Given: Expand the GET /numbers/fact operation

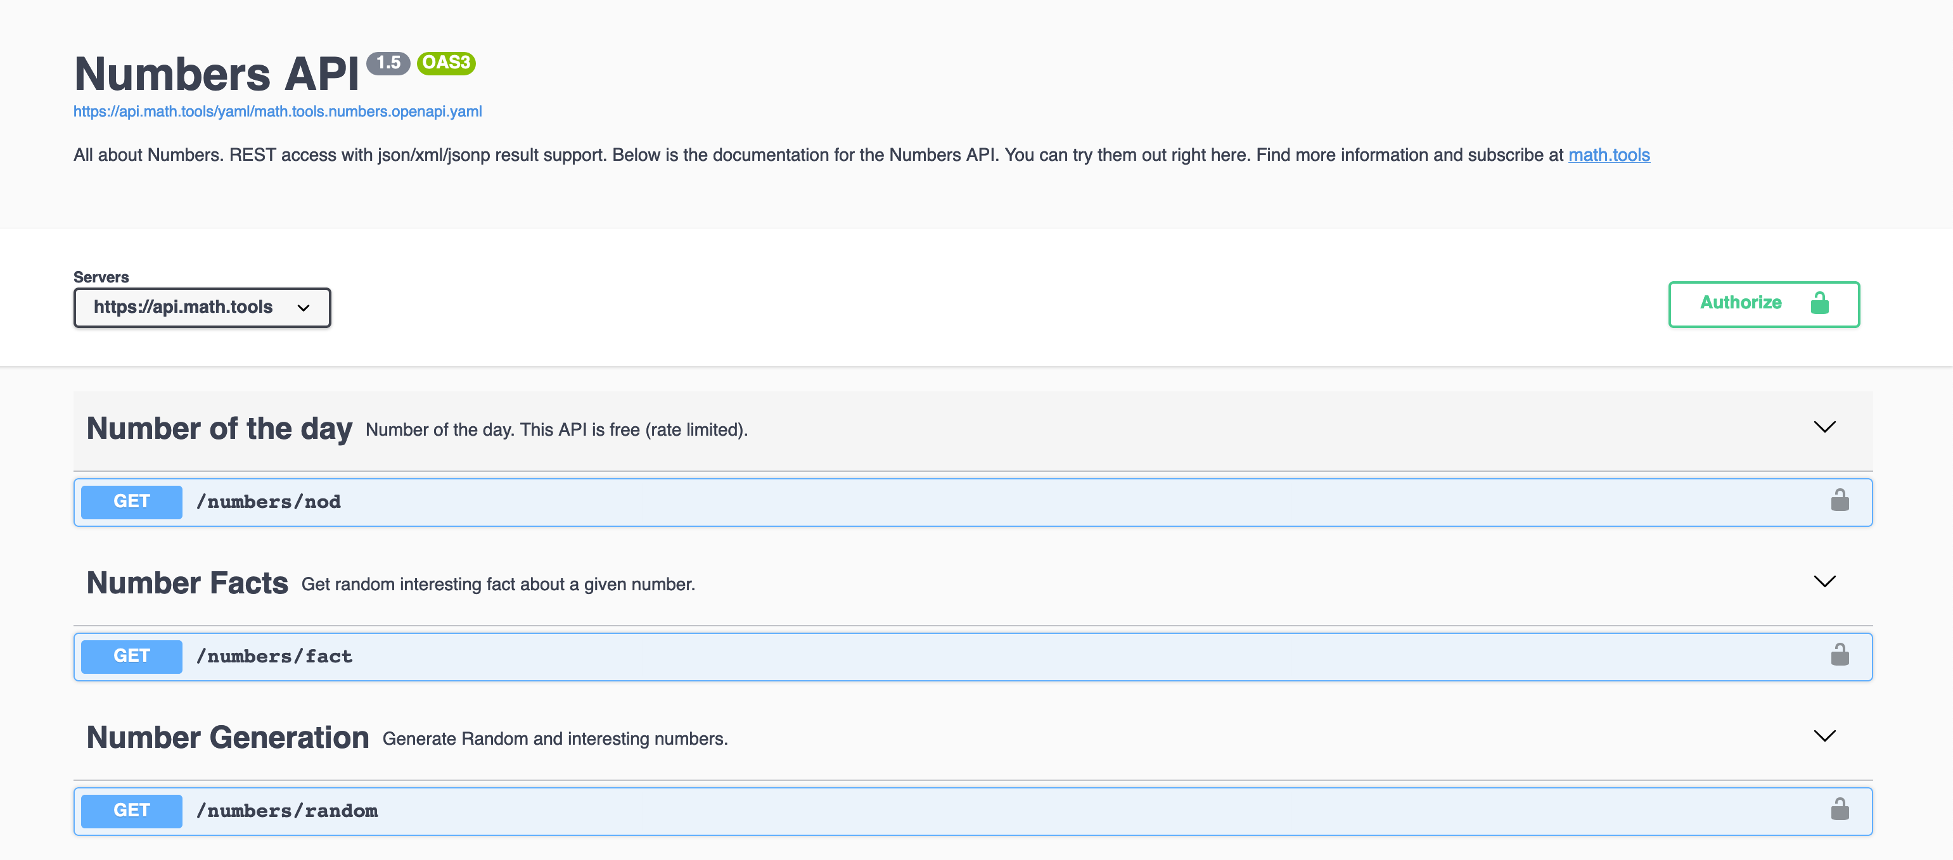Looking at the screenshot, I should click(x=274, y=657).
